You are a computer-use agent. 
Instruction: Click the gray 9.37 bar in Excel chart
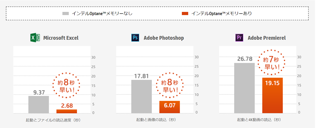38,105
